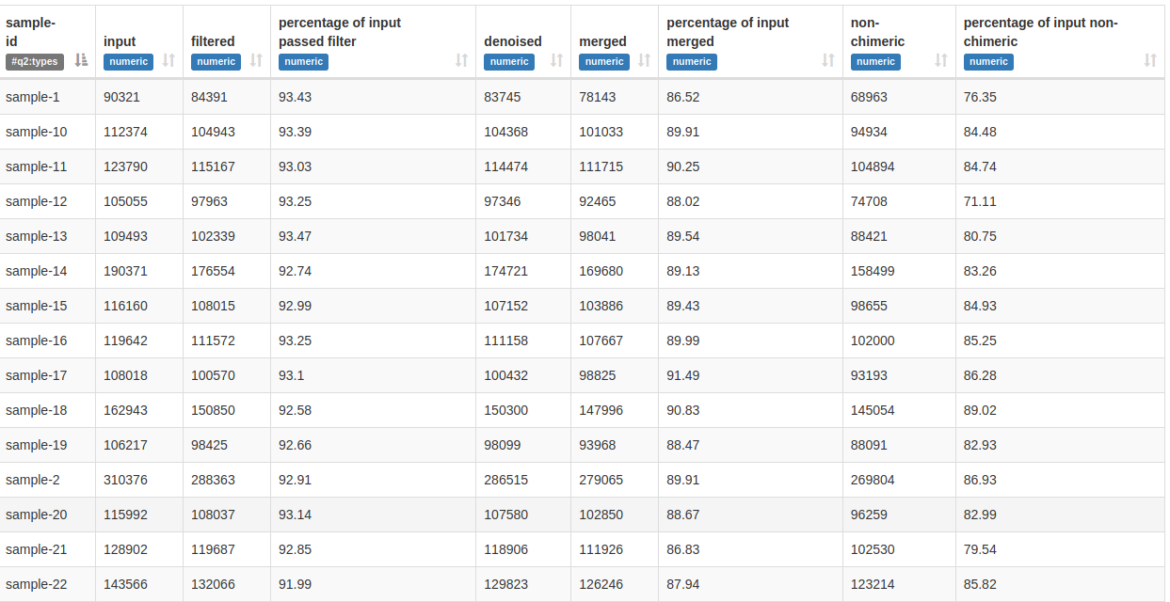Viewport: 1170px width, 602px height.
Task: Click the numeric badge under non-chimeric header
Action: [875, 62]
